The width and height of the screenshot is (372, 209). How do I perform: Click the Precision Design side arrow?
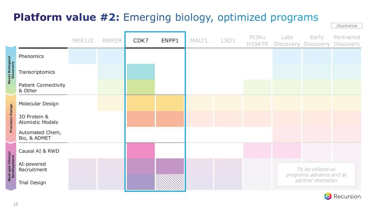point(11,118)
